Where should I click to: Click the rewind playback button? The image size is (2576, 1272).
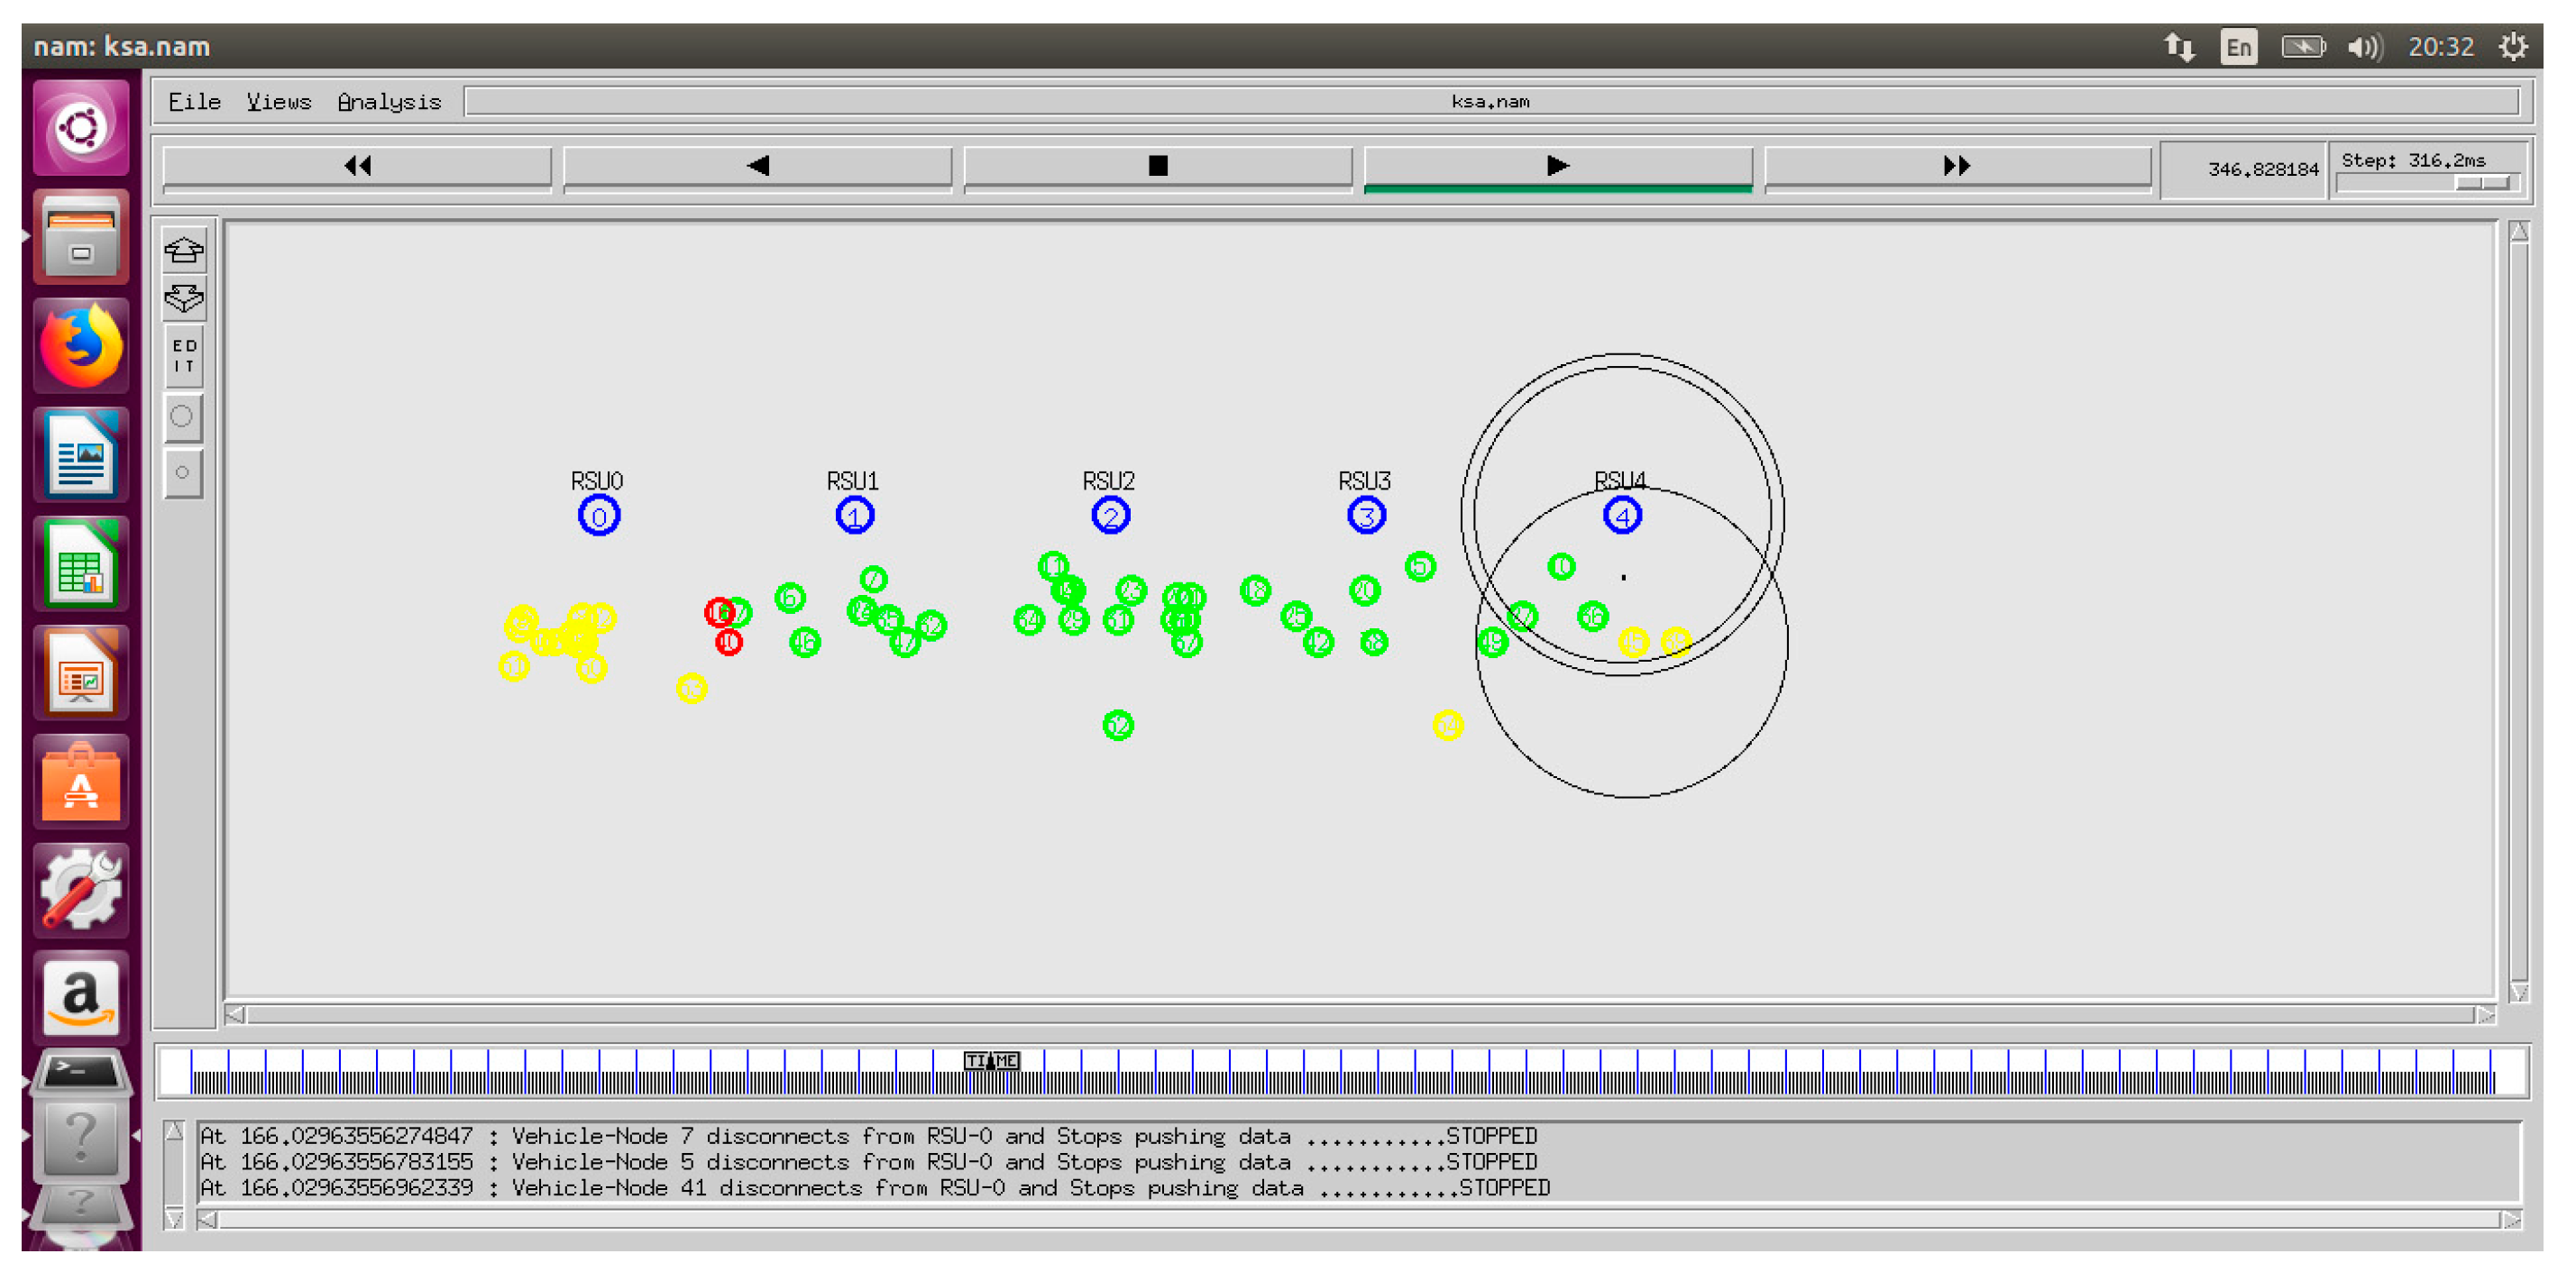357,166
